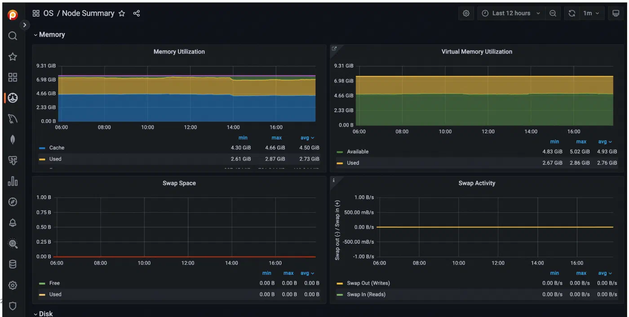This screenshot has height=317, width=629.
Task: Toggle Free series in Swap Space legend
Action: [x=54, y=283]
